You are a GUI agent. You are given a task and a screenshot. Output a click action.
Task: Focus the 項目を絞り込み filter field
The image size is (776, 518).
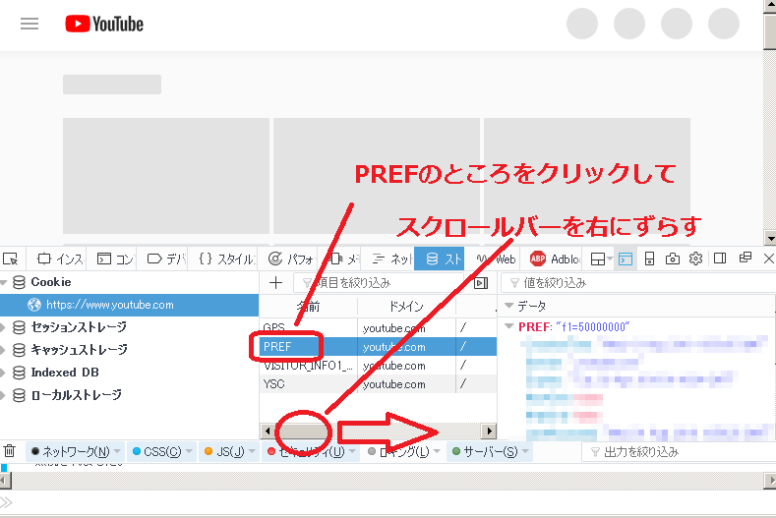point(379,282)
